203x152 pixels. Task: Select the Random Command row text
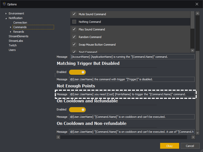click(90, 37)
